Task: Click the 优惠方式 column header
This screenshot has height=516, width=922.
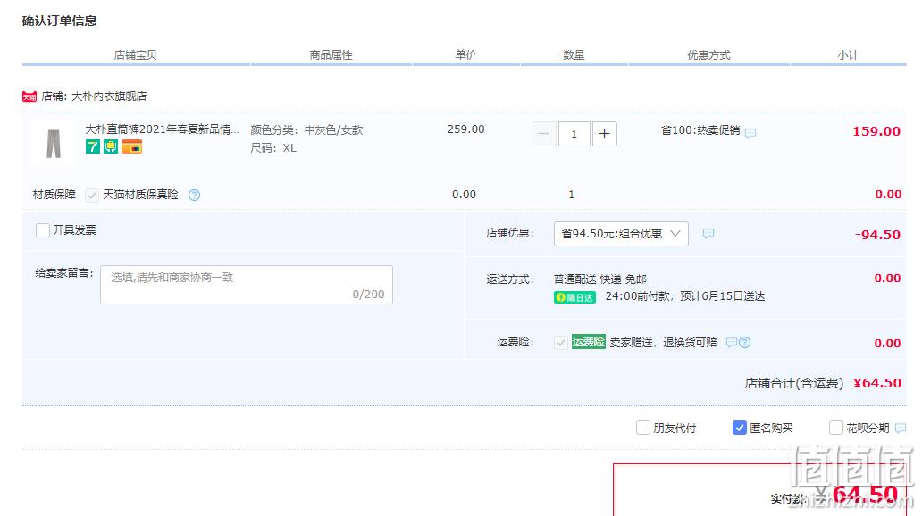Action: tap(708, 55)
